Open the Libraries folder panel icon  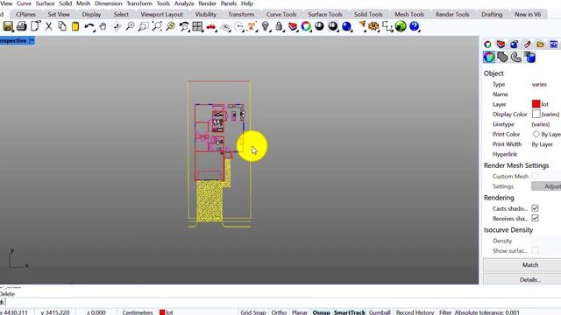pyautogui.click(x=540, y=45)
